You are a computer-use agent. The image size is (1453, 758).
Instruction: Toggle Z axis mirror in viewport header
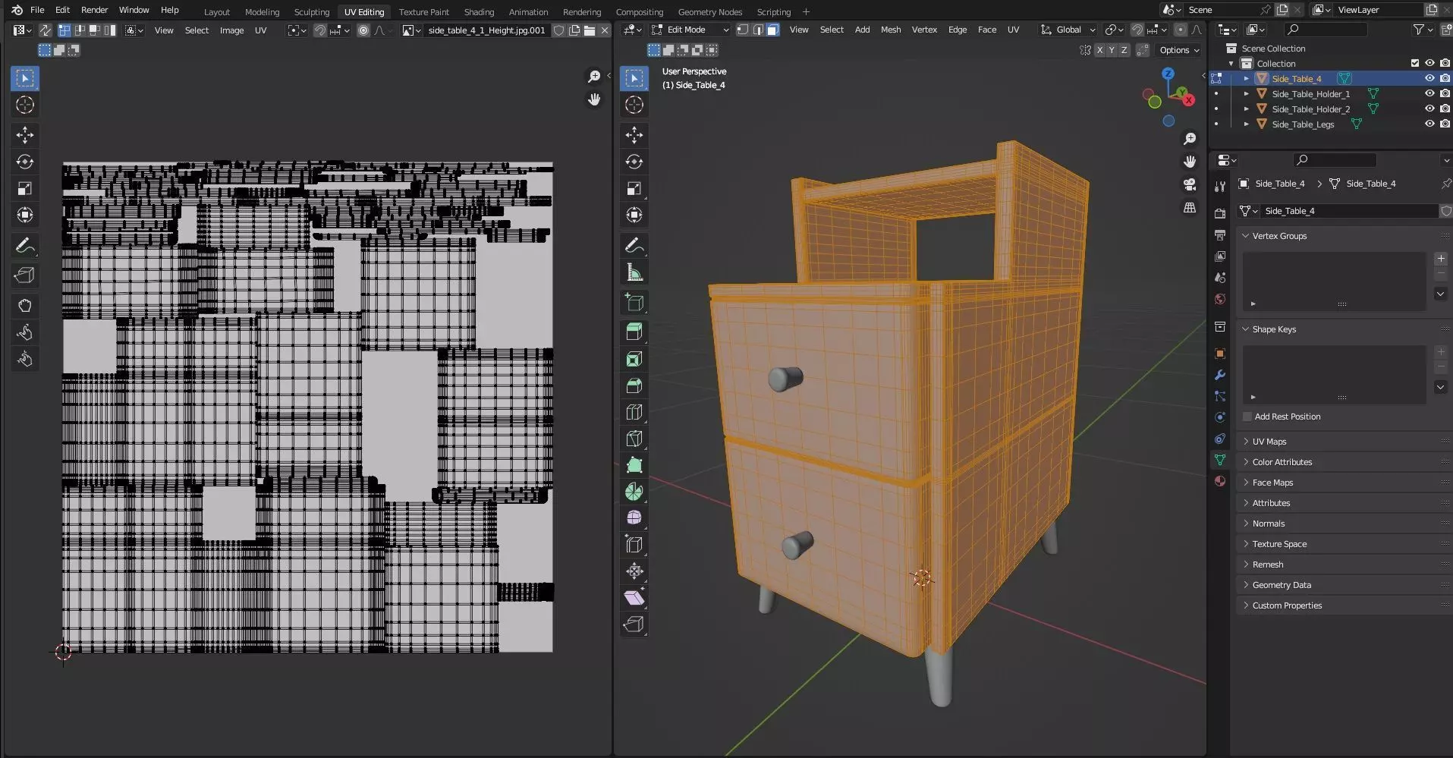point(1124,50)
